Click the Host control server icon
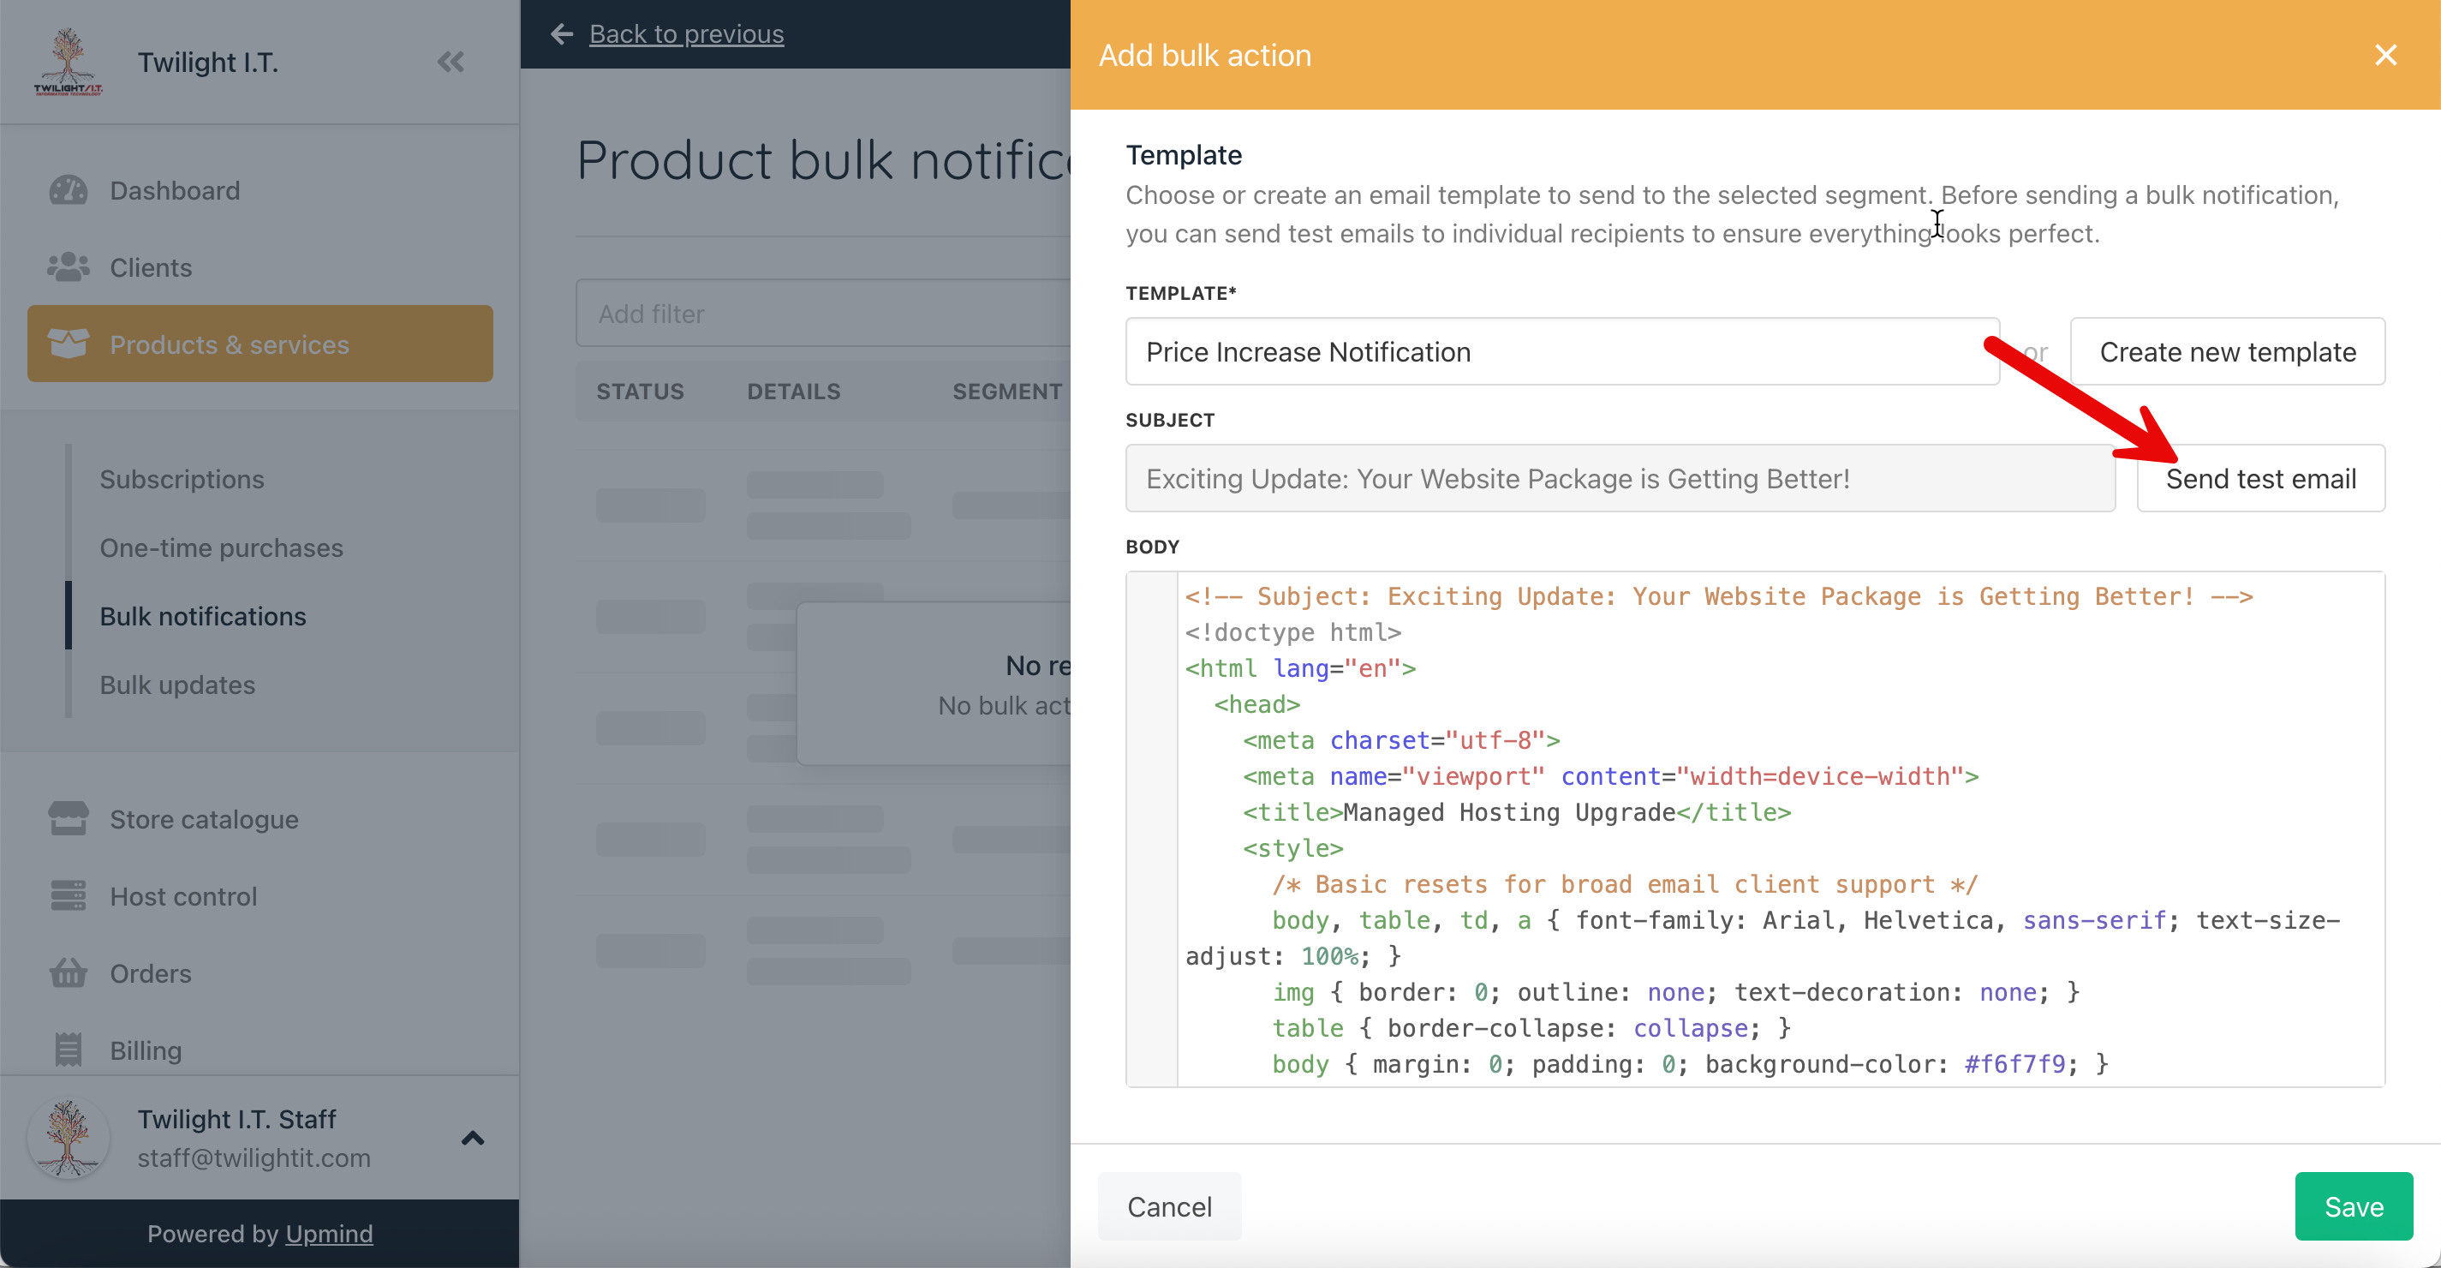This screenshot has height=1268, width=2441. [x=69, y=895]
